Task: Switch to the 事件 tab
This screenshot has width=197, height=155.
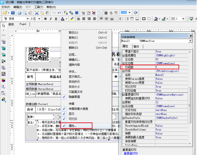Action: coord(136,46)
